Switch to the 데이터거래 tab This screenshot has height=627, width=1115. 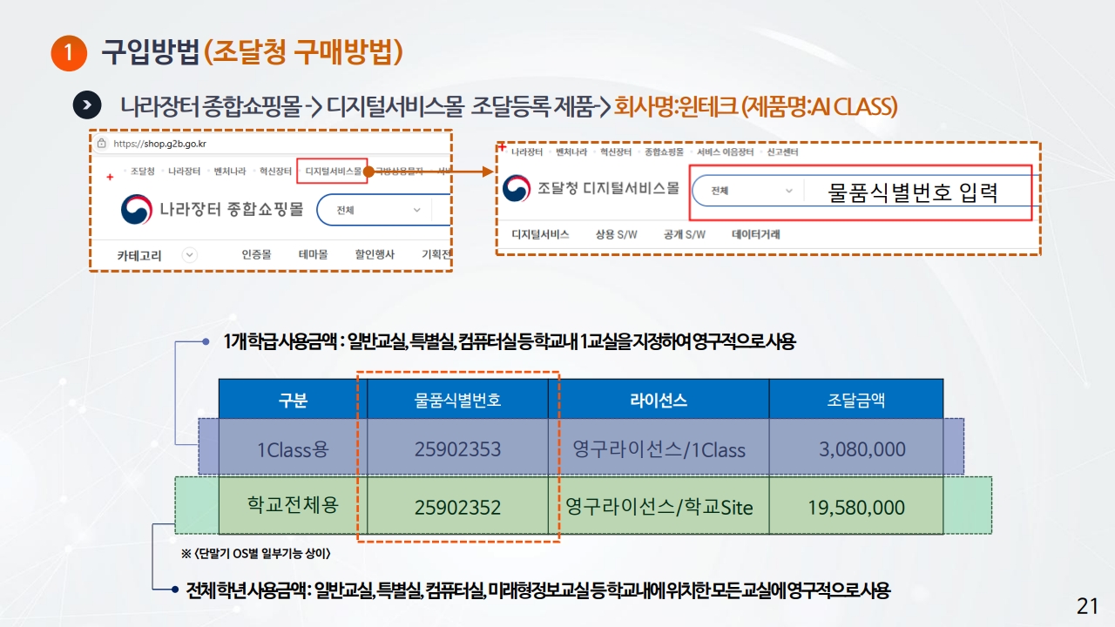click(x=756, y=234)
